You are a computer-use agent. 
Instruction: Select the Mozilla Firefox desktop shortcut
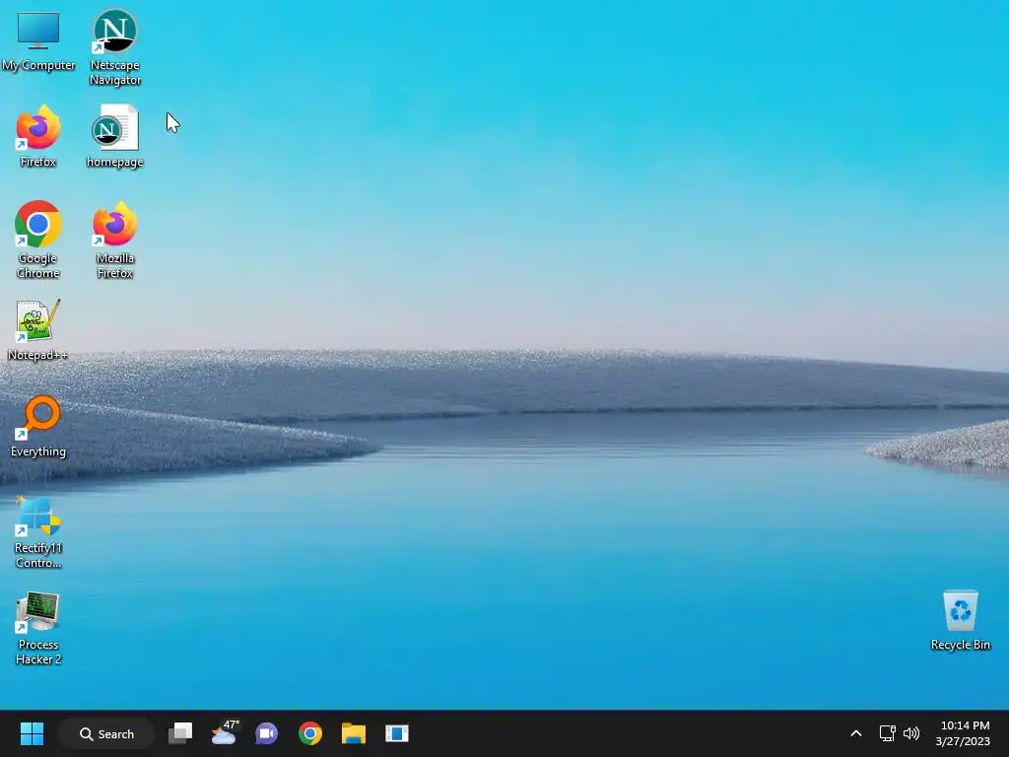[x=115, y=240]
